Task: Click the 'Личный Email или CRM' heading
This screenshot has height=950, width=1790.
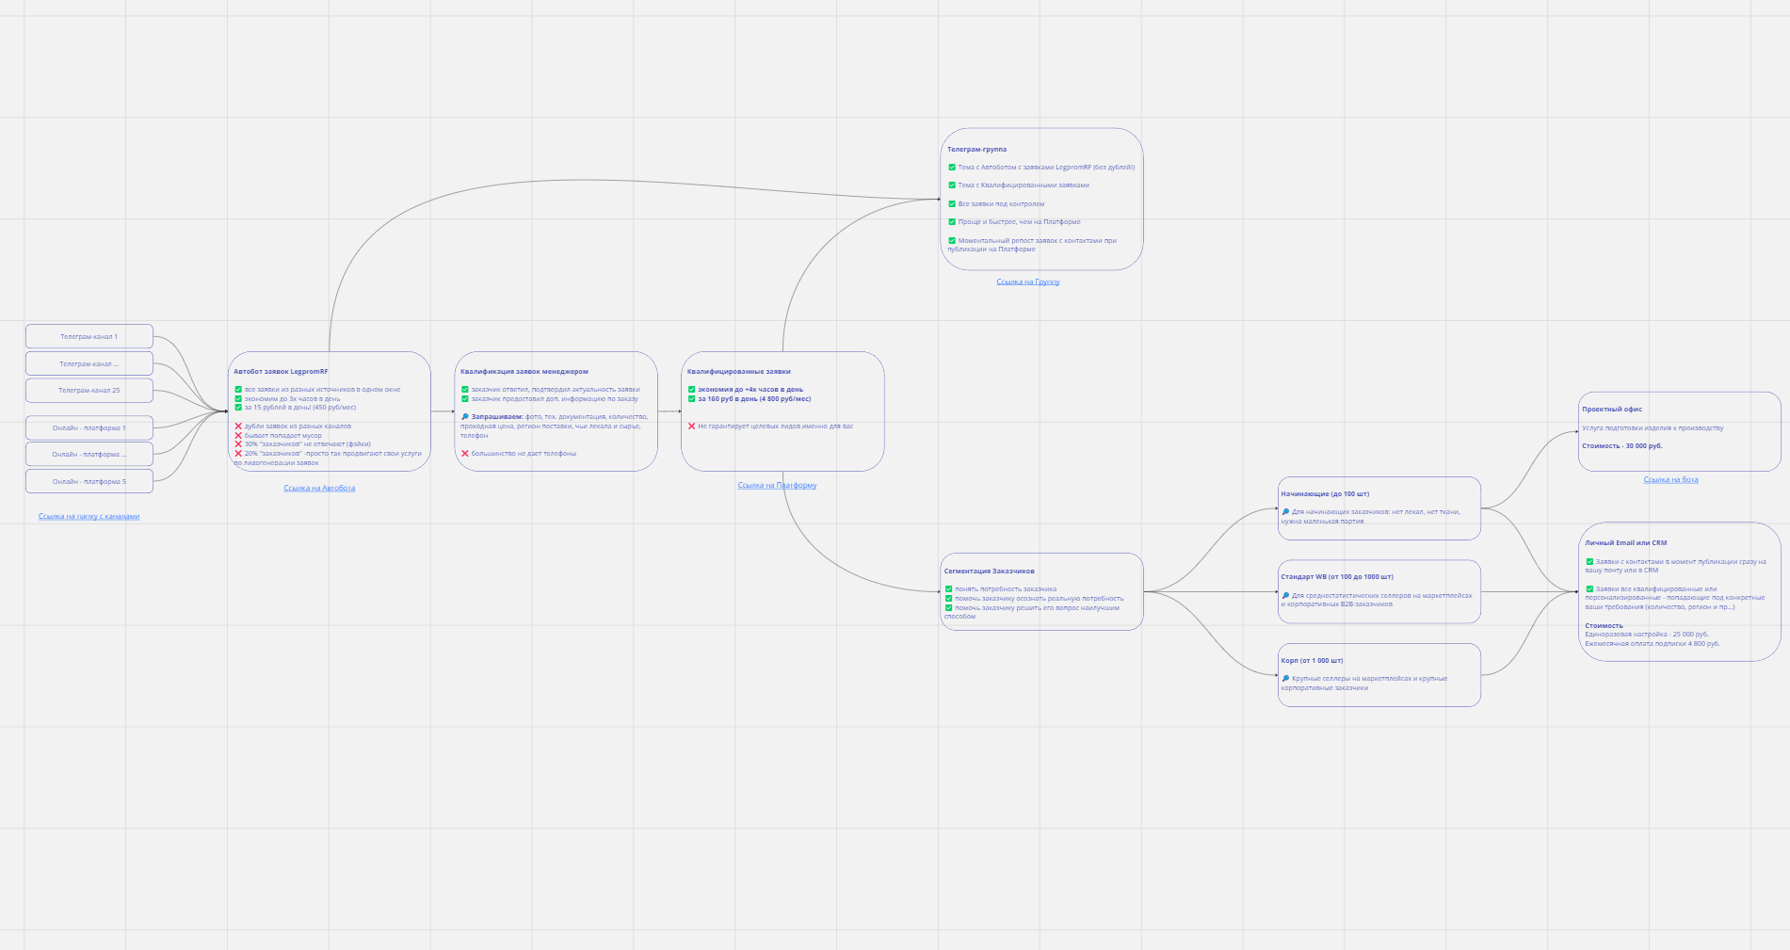Action: point(1626,543)
